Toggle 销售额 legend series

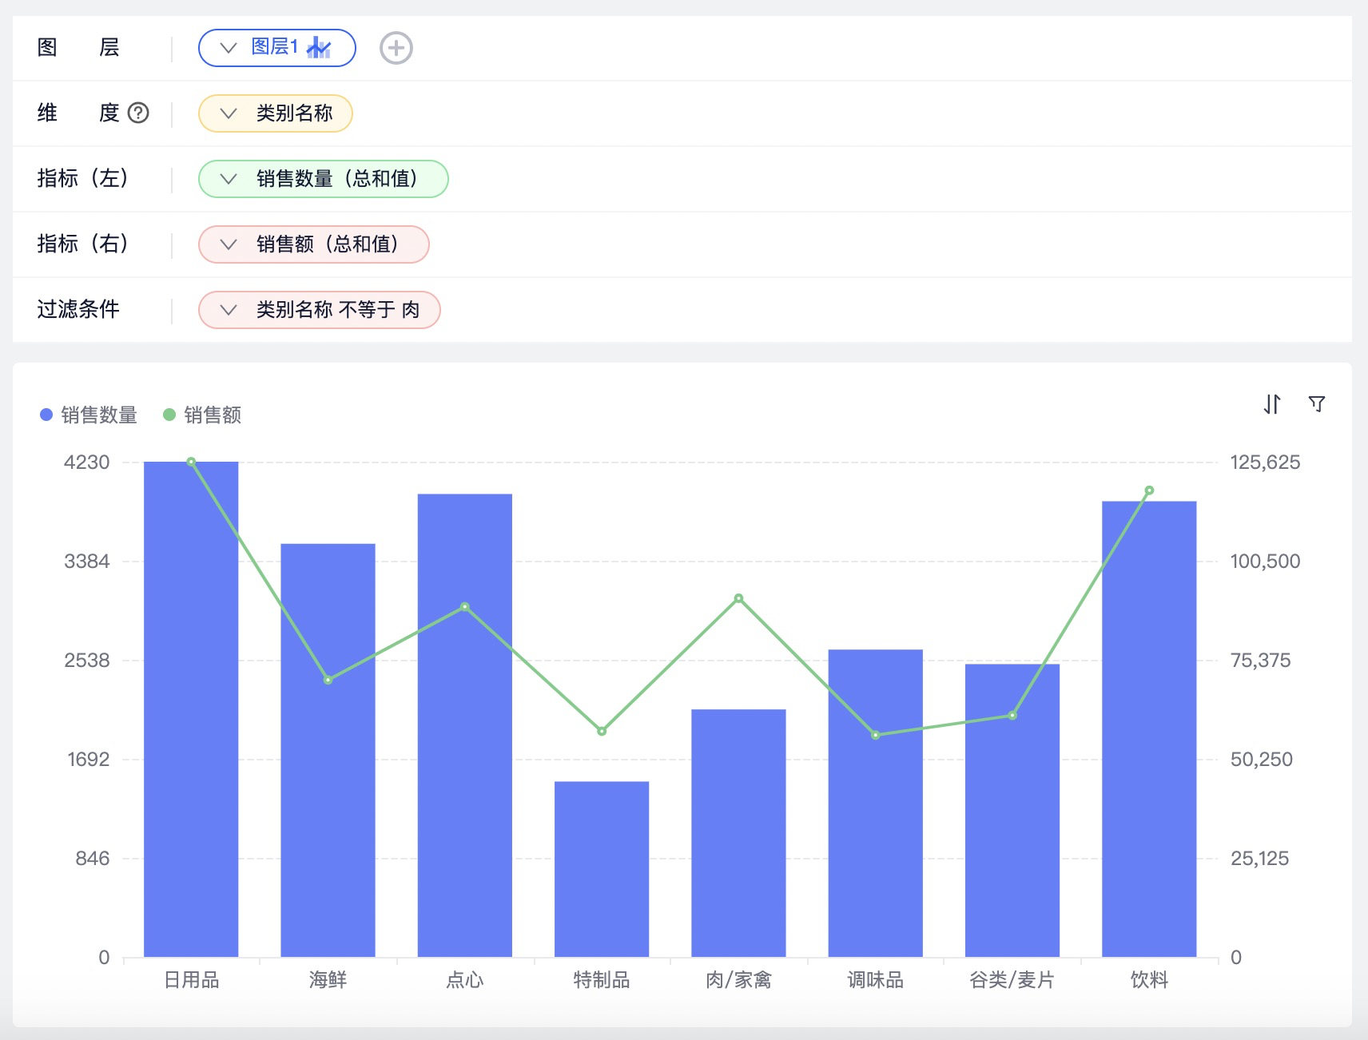[x=202, y=415]
